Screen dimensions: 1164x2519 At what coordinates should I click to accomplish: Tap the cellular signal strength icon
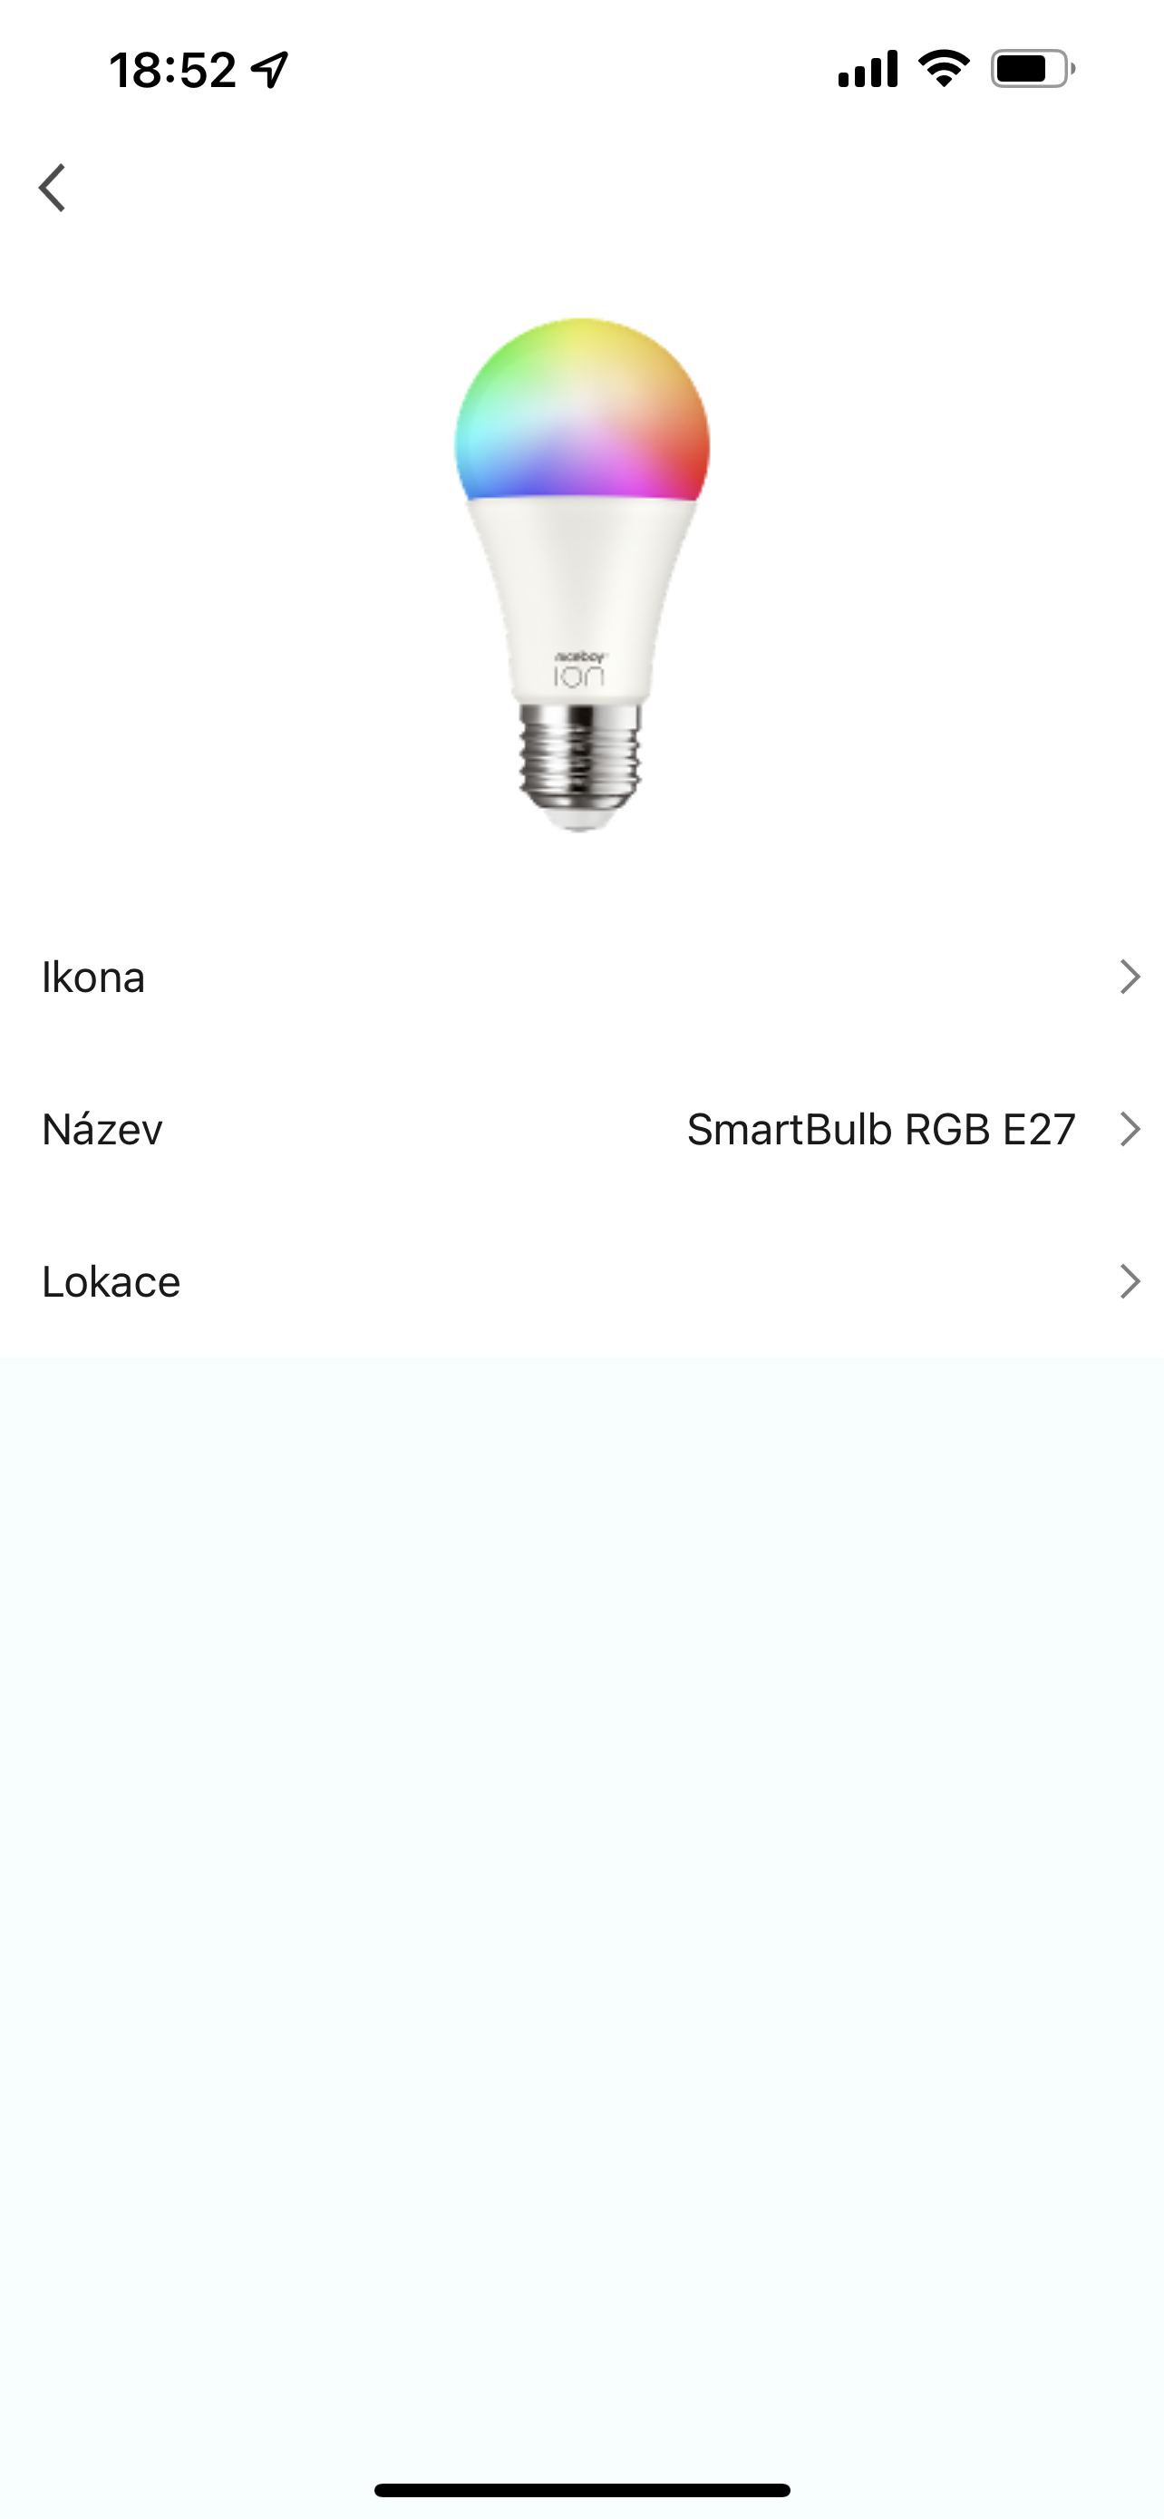point(867,70)
